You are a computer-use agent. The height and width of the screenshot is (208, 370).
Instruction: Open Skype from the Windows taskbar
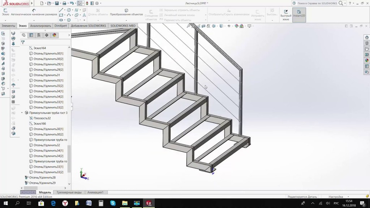click(113, 203)
